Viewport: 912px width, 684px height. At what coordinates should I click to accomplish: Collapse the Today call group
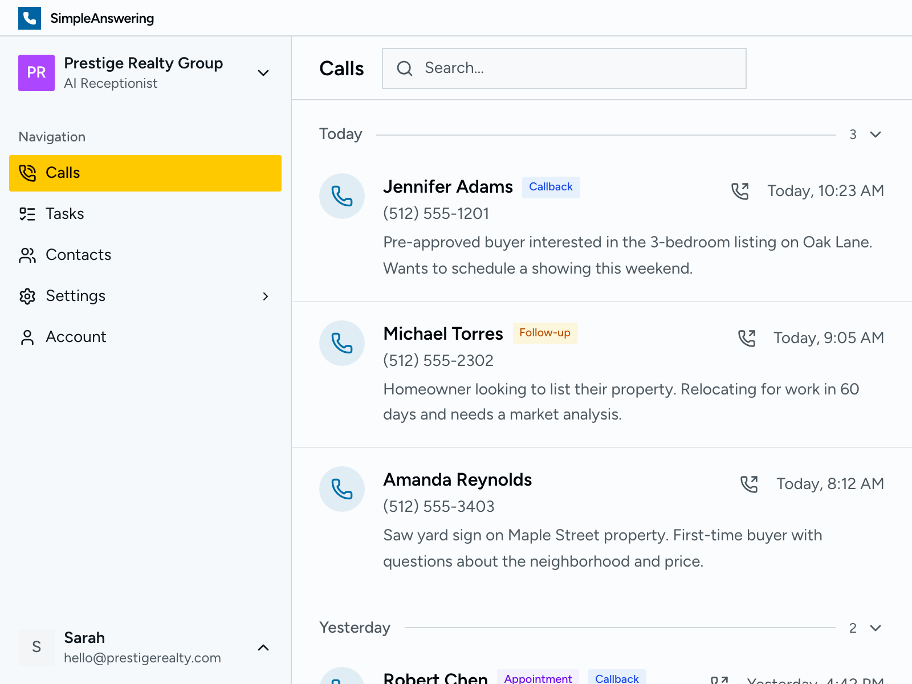tap(874, 135)
